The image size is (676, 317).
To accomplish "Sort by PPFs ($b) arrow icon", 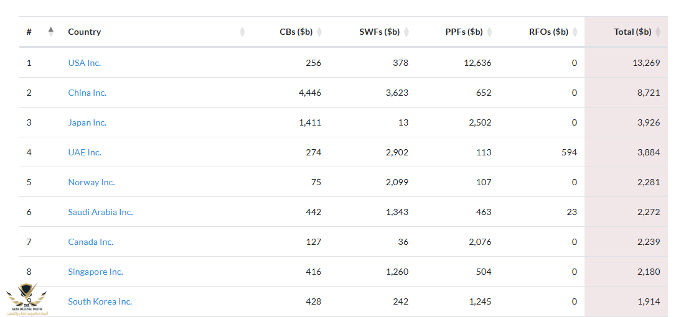I will pos(489,32).
